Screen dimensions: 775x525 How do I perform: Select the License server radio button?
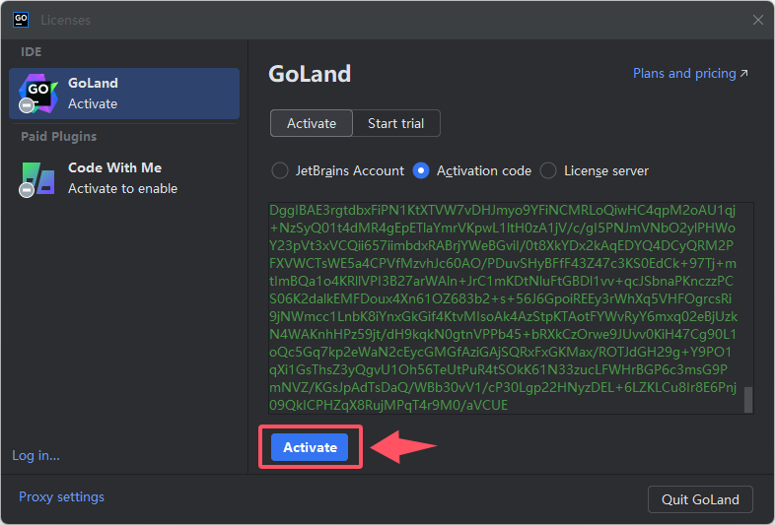pyautogui.click(x=548, y=170)
